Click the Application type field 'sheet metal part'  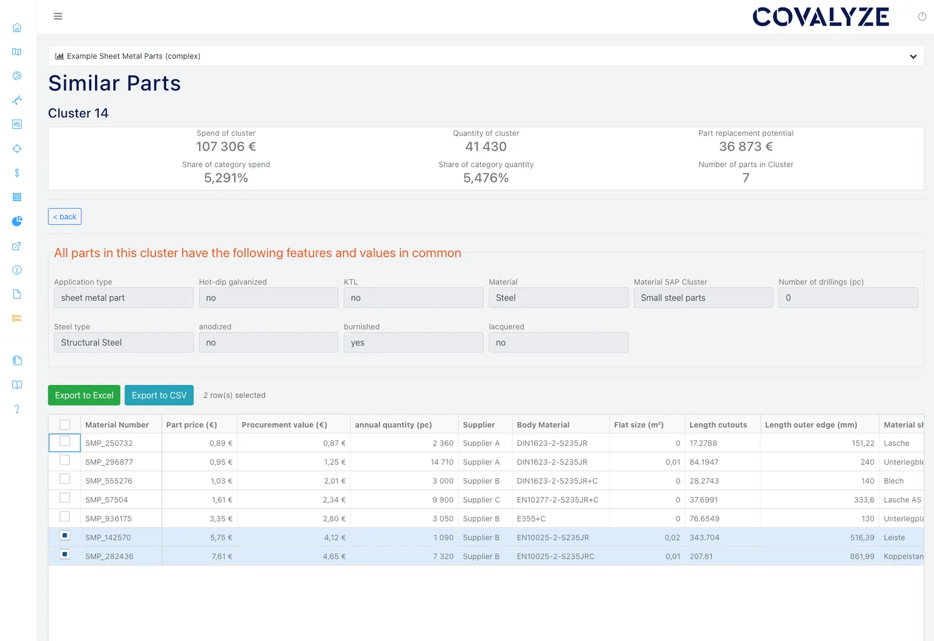point(124,297)
